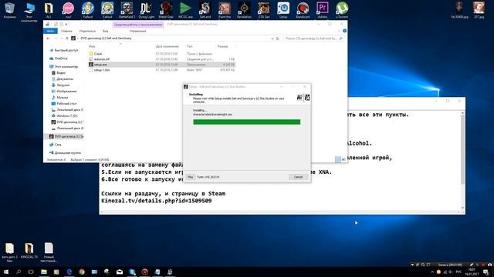Image resolution: width=494 pixels, height=277 pixels.
Task: Select Videos folder in navigation pane
Action: click(59, 73)
